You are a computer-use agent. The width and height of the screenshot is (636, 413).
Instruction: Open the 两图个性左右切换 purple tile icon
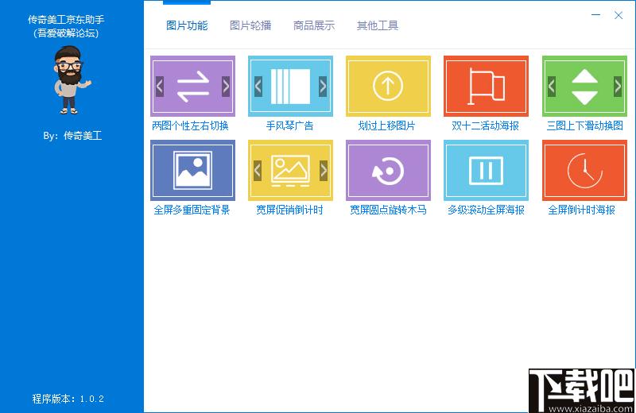tap(192, 86)
